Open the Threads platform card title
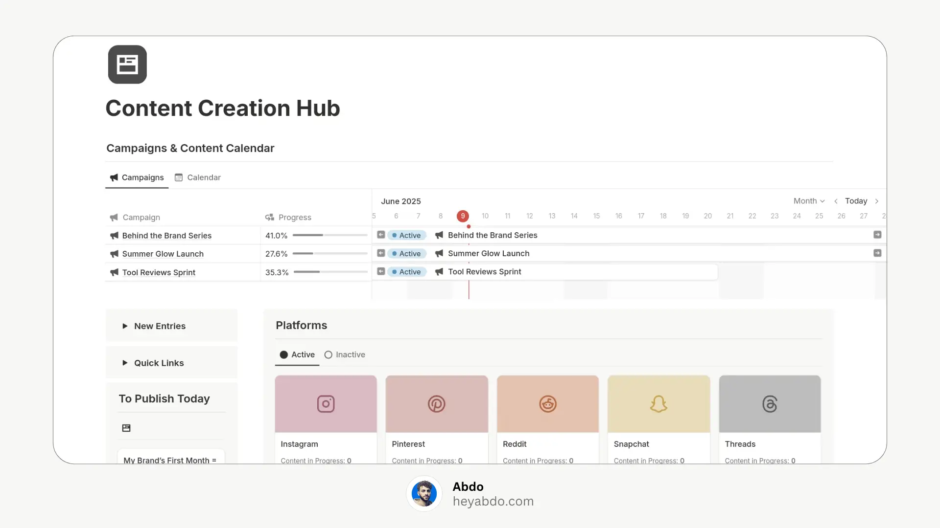Viewport: 940px width, 528px height. coord(740,444)
